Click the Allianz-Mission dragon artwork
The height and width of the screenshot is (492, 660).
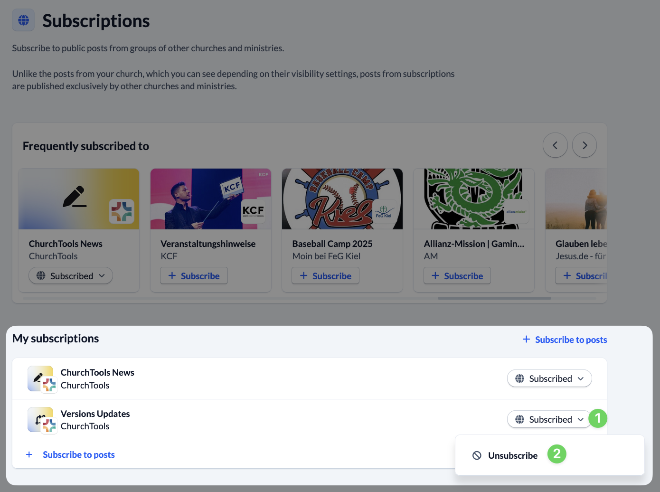(x=474, y=199)
